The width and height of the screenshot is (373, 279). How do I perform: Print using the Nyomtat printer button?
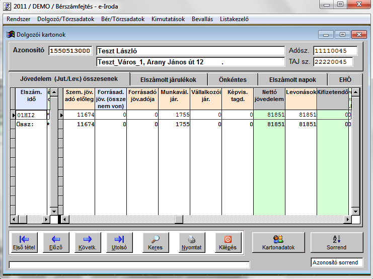click(x=191, y=242)
